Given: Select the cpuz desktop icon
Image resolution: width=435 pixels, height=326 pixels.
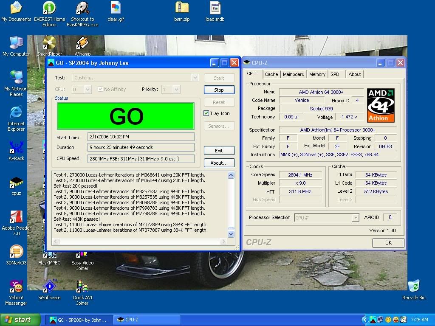Looking at the screenshot, I should point(16,186).
